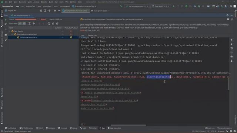The width and height of the screenshot is (237, 133).
Task: Open the Refactor menu
Action: click(x=44, y=2)
